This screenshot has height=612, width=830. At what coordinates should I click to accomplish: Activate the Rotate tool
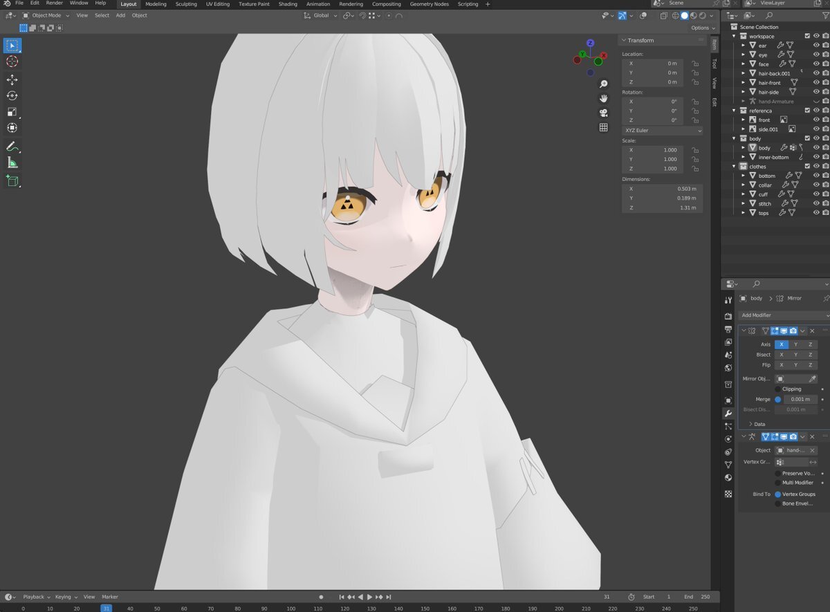tap(12, 96)
